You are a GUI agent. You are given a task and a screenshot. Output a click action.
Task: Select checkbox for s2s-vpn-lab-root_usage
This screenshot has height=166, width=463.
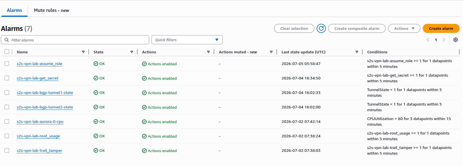tap(7, 136)
